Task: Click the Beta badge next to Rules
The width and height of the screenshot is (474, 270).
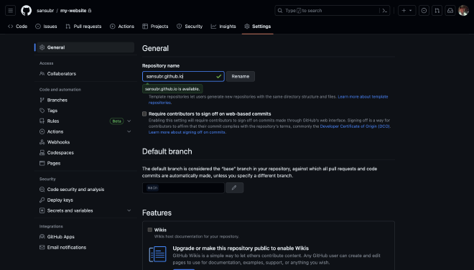Action: (x=116, y=121)
